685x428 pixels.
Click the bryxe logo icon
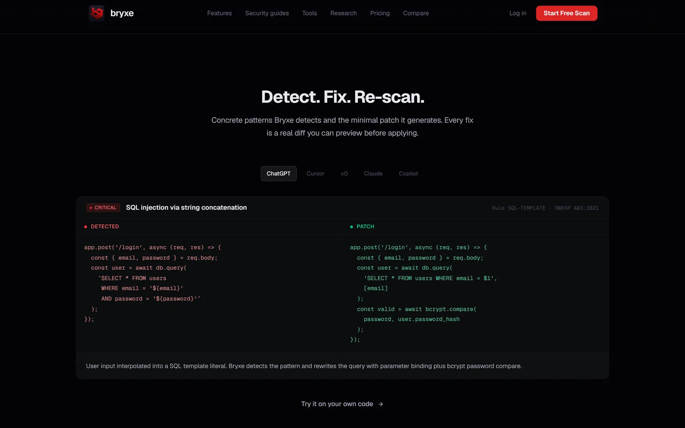97,13
